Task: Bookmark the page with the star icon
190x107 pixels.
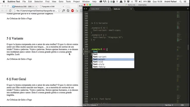Action: pyautogui.click(x=59, y=11)
